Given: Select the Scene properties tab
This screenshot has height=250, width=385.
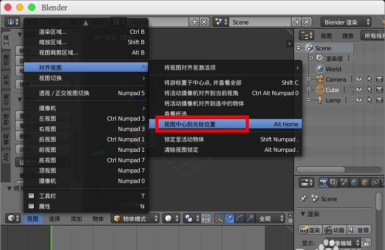Looking at the screenshot, I should (344, 182).
